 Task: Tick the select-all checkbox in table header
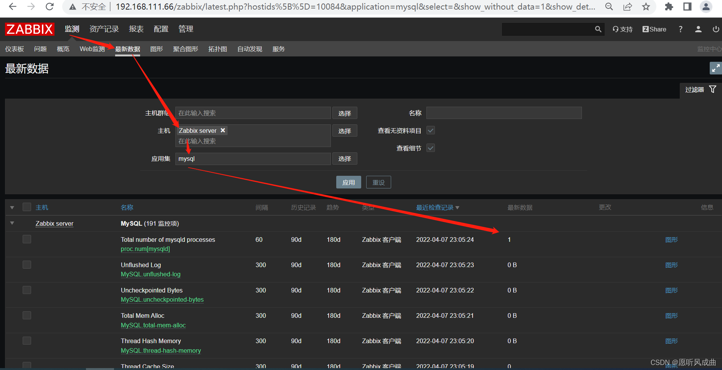pos(27,207)
